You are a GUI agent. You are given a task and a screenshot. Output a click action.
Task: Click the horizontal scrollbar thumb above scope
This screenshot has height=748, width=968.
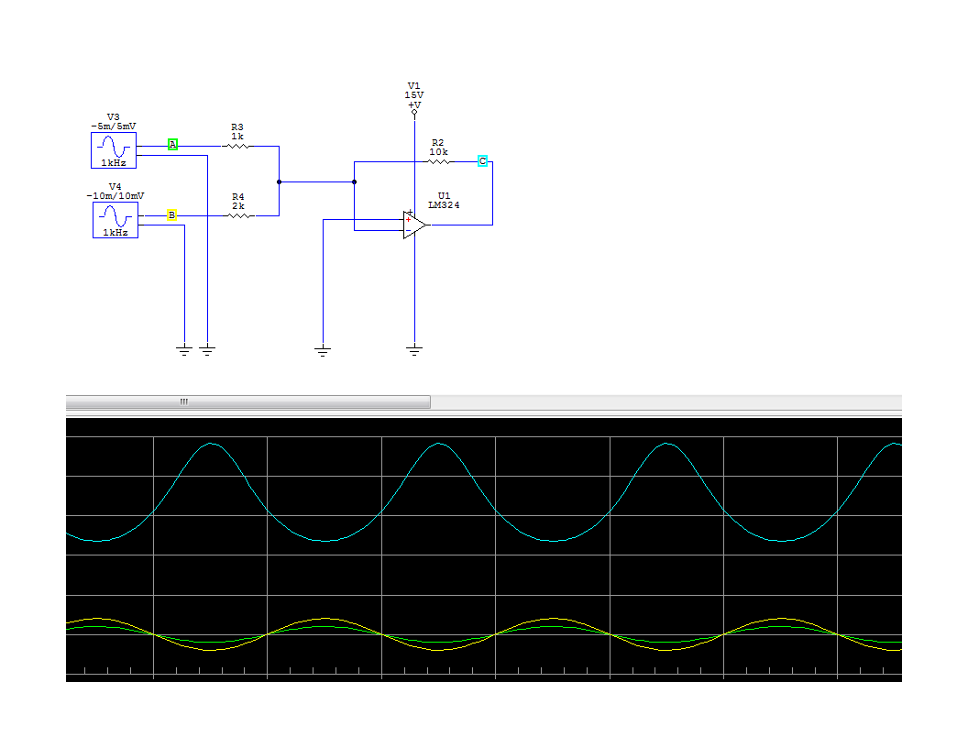click(x=248, y=401)
